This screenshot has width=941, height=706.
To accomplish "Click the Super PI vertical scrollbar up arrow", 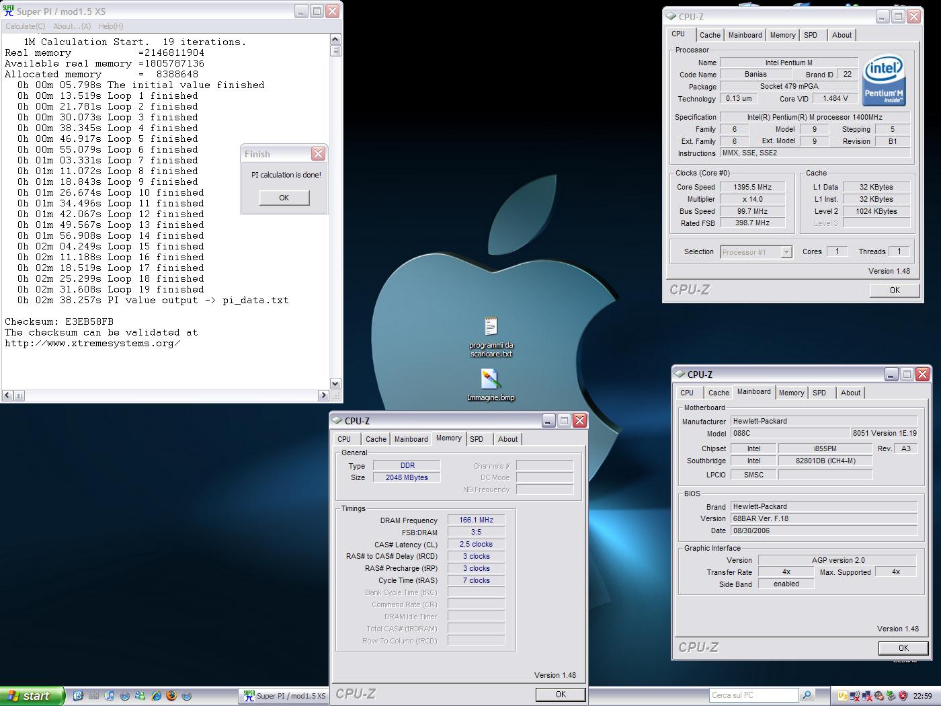I will click(x=335, y=40).
